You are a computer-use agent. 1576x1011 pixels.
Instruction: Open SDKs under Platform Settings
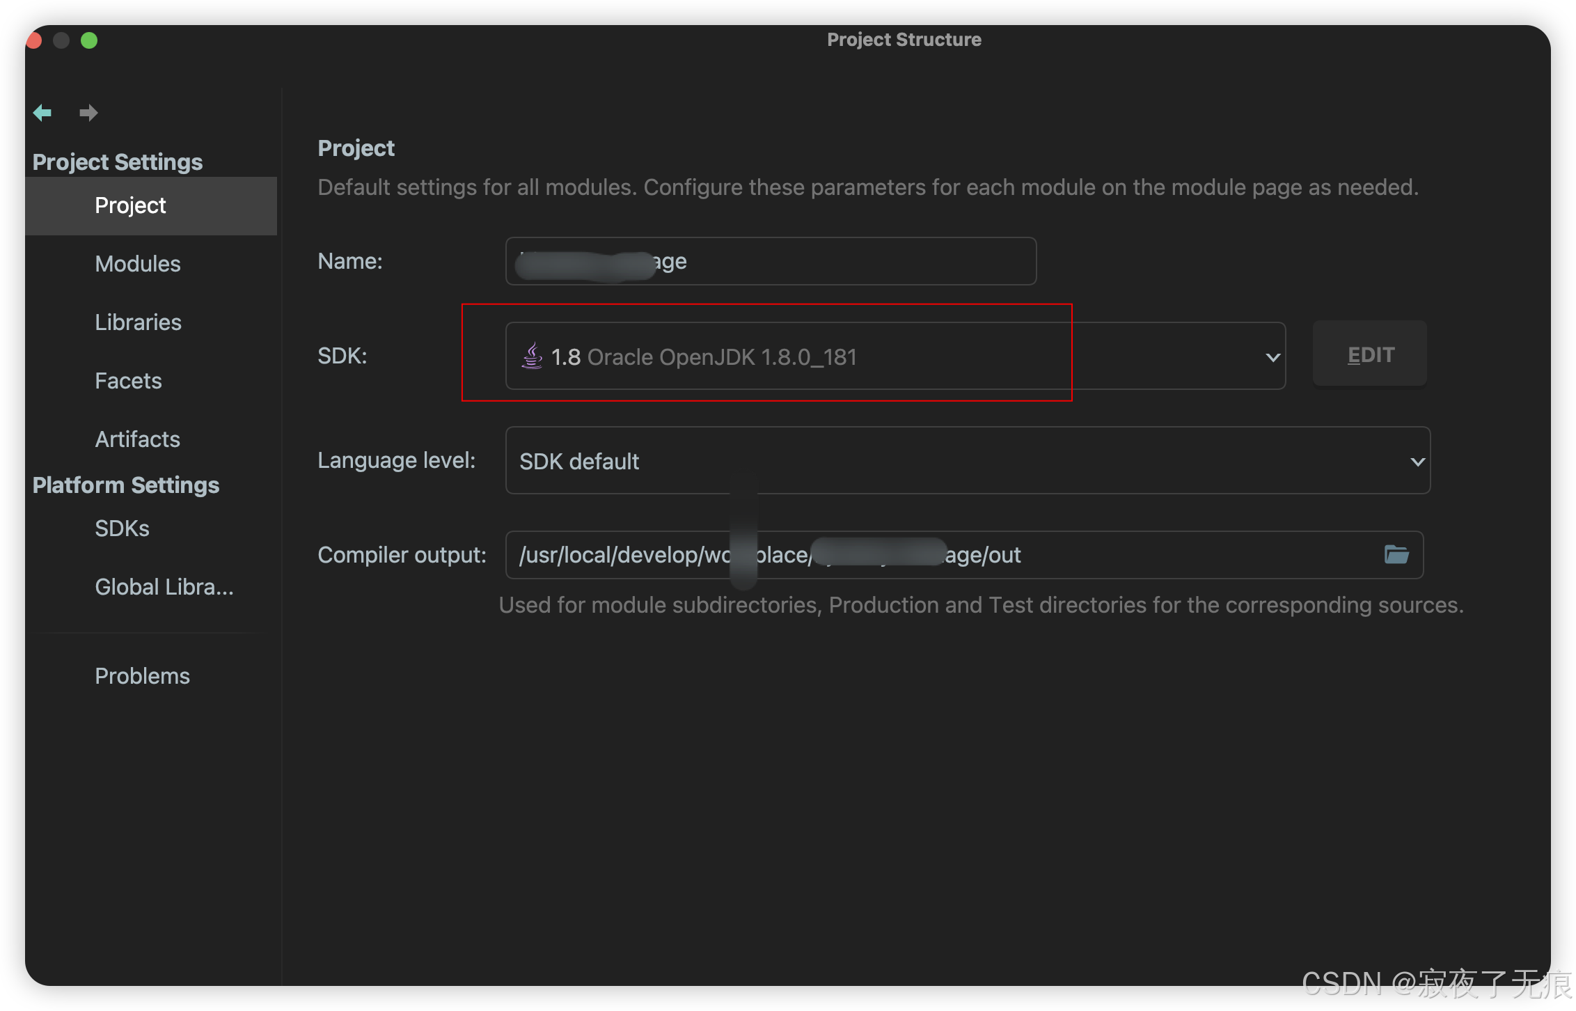[x=122, y=528]
